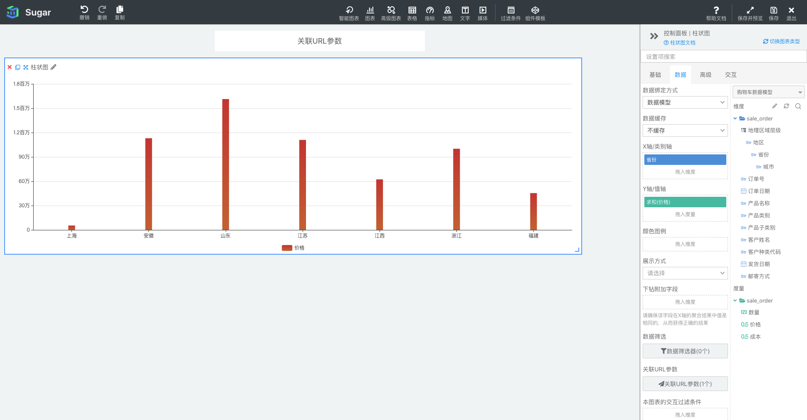Open the 关联URL参数(1个) button
807x420 pixels.
685,384
